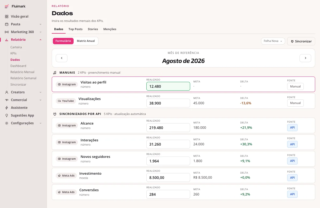Click the Visão geral grid icon
This screenshot has height=208, width=320.
(7, 17)
